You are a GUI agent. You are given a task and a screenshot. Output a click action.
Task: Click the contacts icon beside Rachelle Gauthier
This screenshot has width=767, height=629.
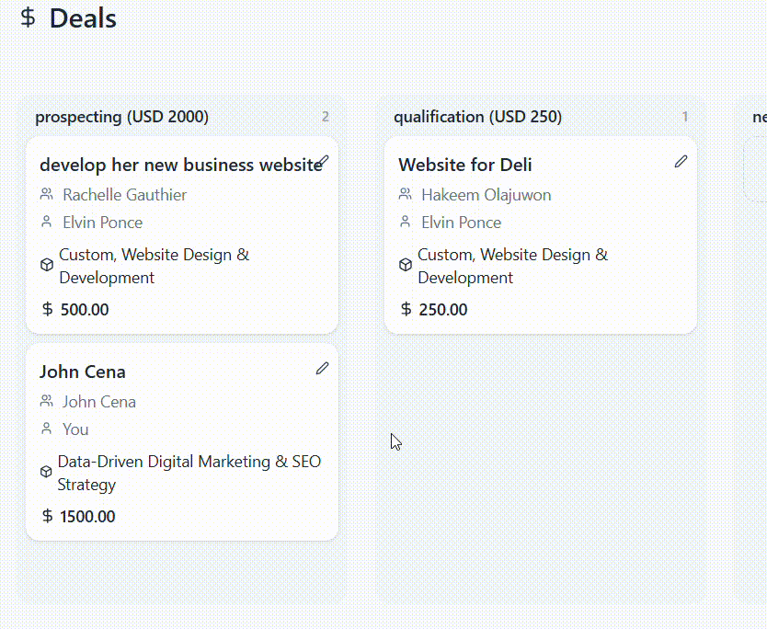tap(46, 194)
